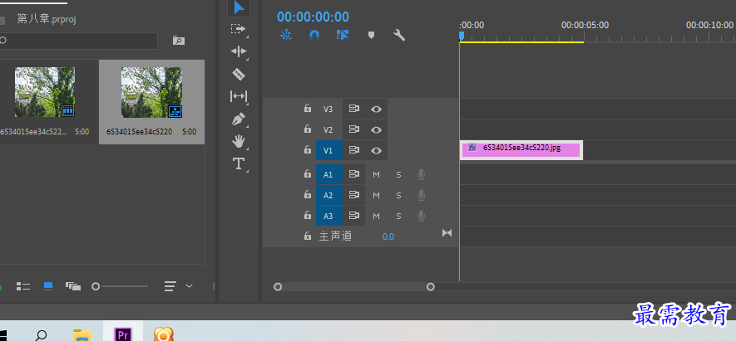The image size is (736, 341).
Task: Switch project panel to list view
Action: [x=23, y=286]
